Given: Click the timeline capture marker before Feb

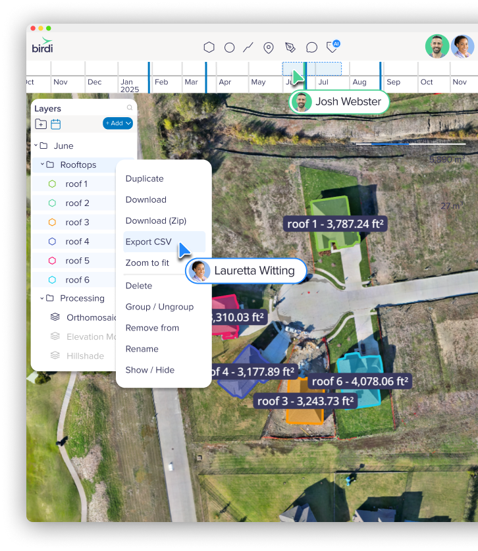Looking at the screenshot, I should tap(149, 77).
